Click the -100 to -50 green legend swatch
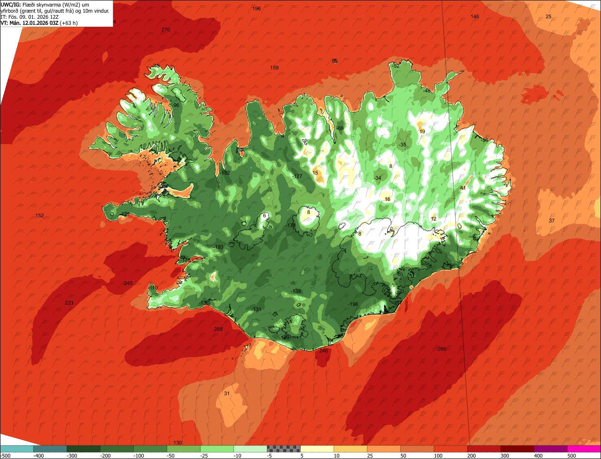The image size is (601, 459). [x=150, y=449]
